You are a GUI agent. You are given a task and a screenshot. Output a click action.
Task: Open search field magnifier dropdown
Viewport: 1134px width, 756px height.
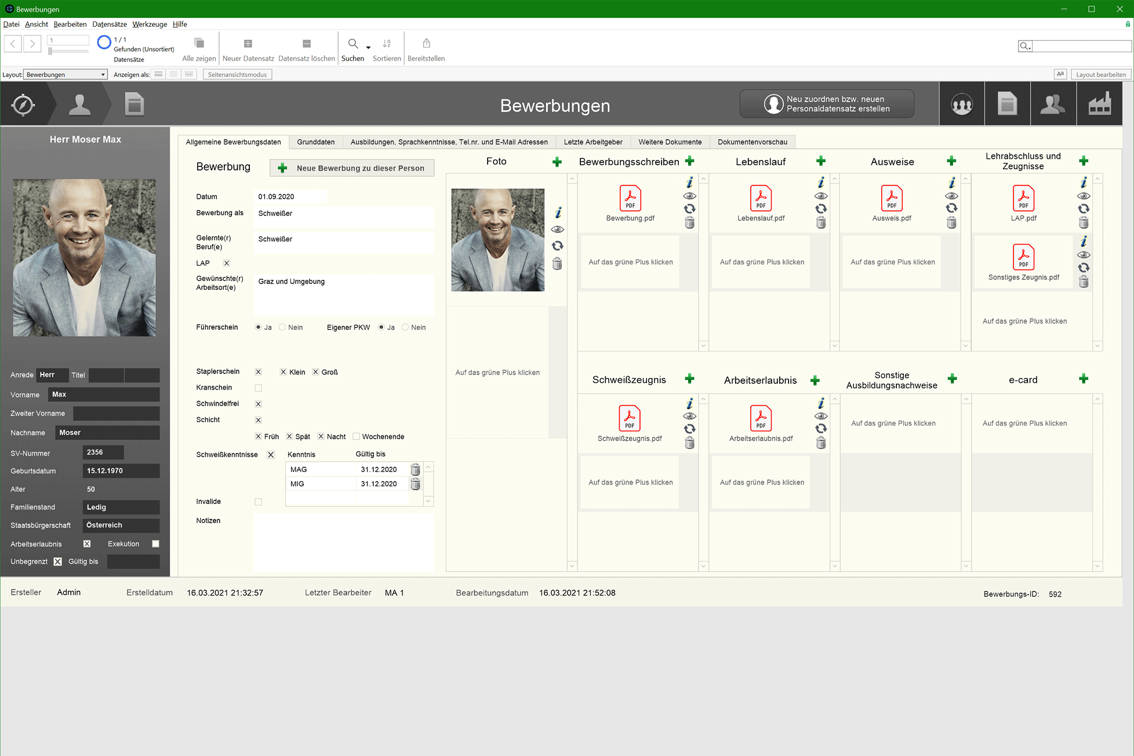coord(1025,46)
